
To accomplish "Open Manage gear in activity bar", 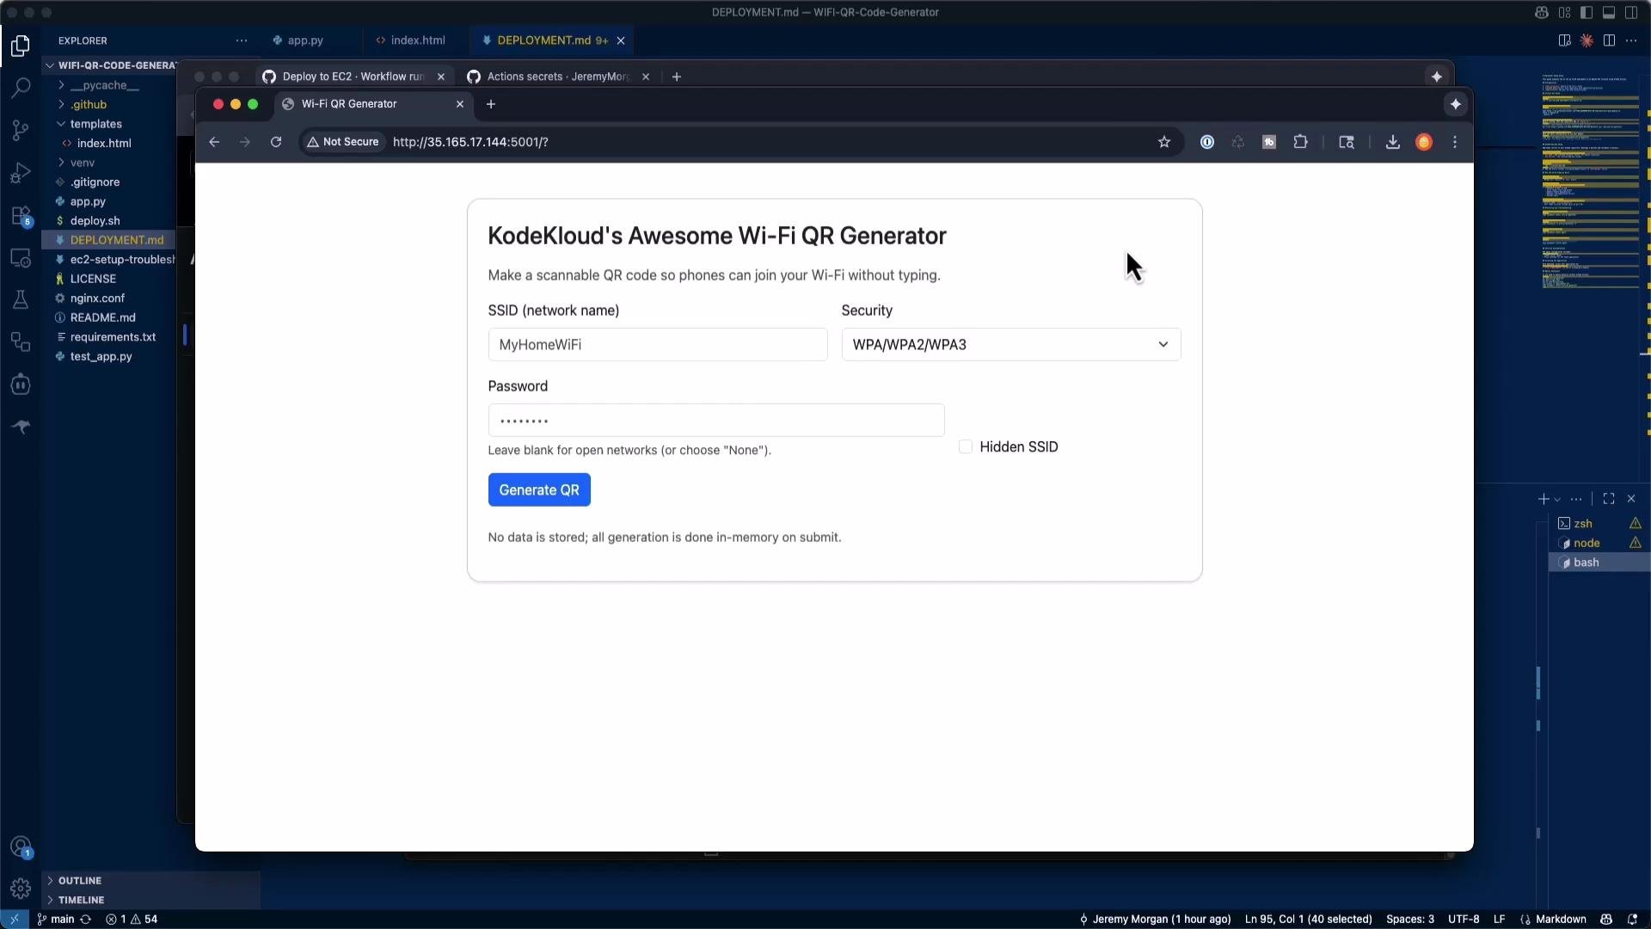I will pos(21,889).
